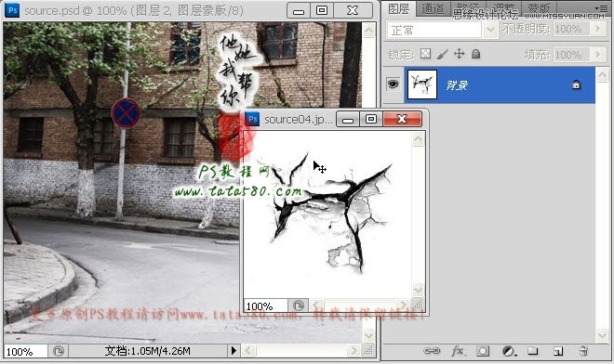Close the source.psd window
614x364 pixels.
pyautogui.click(x=353, y=10)
